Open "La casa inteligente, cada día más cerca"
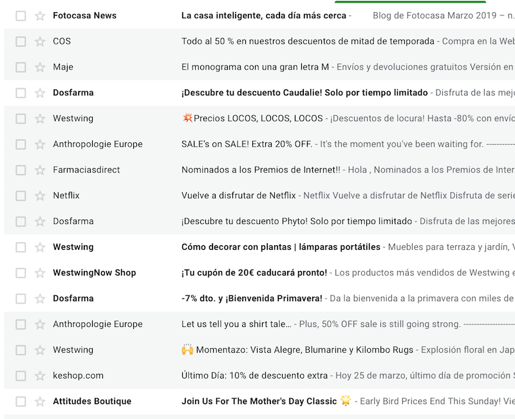This screenshot has width=515, height=419. coord(264,15)
